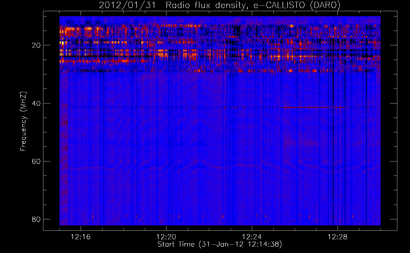Click the 12:16 time tick label

(x=81, y=237)
